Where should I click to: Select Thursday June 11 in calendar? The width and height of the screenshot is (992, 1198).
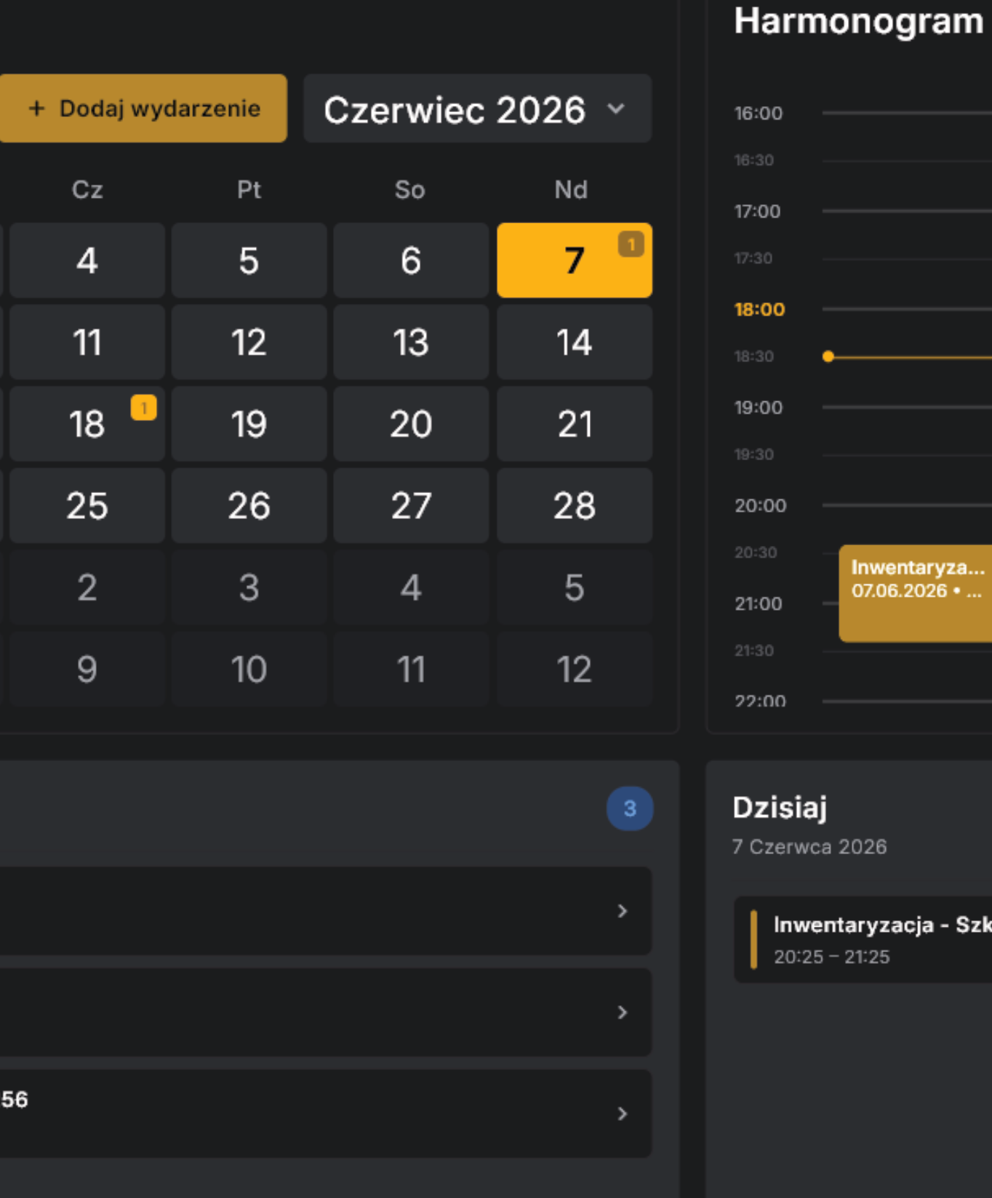click(x=87, y=342)
